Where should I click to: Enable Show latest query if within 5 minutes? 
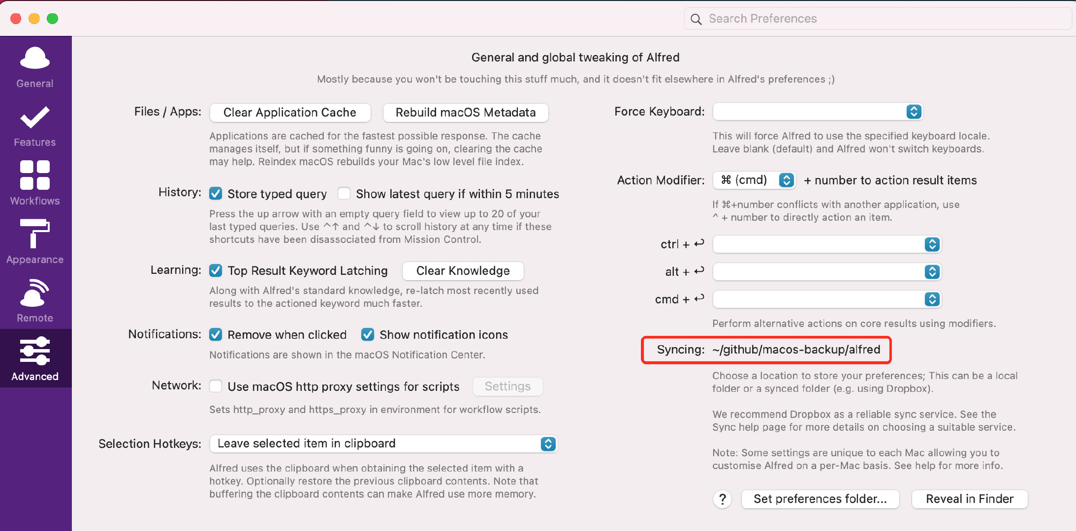point(344,194)
